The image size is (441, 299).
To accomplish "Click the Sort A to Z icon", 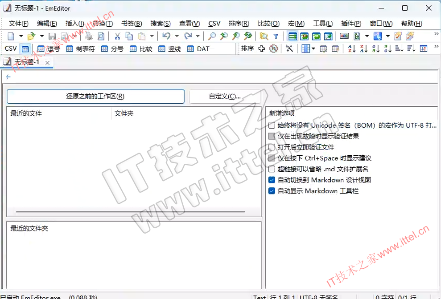I will point(352,49).
